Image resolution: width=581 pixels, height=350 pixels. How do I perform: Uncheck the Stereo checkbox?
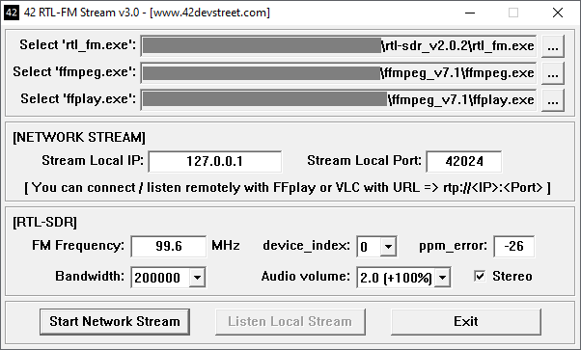coord(480,276)
